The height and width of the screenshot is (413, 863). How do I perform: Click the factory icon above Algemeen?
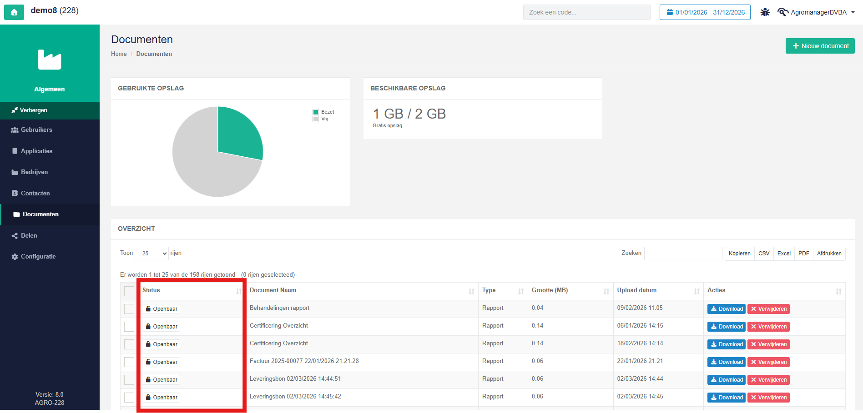[50, 60]
